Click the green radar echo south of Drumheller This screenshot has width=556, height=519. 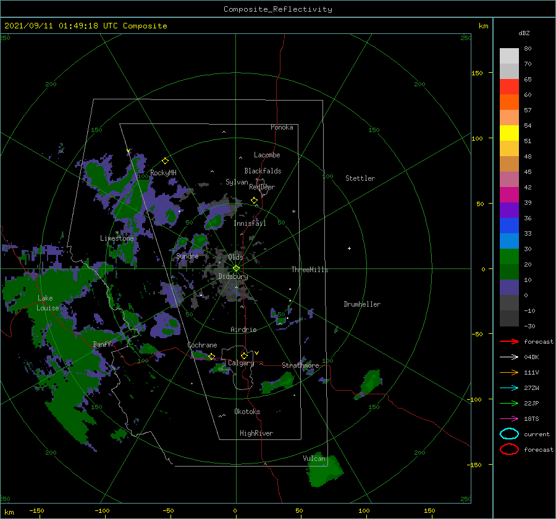point(369,384)
